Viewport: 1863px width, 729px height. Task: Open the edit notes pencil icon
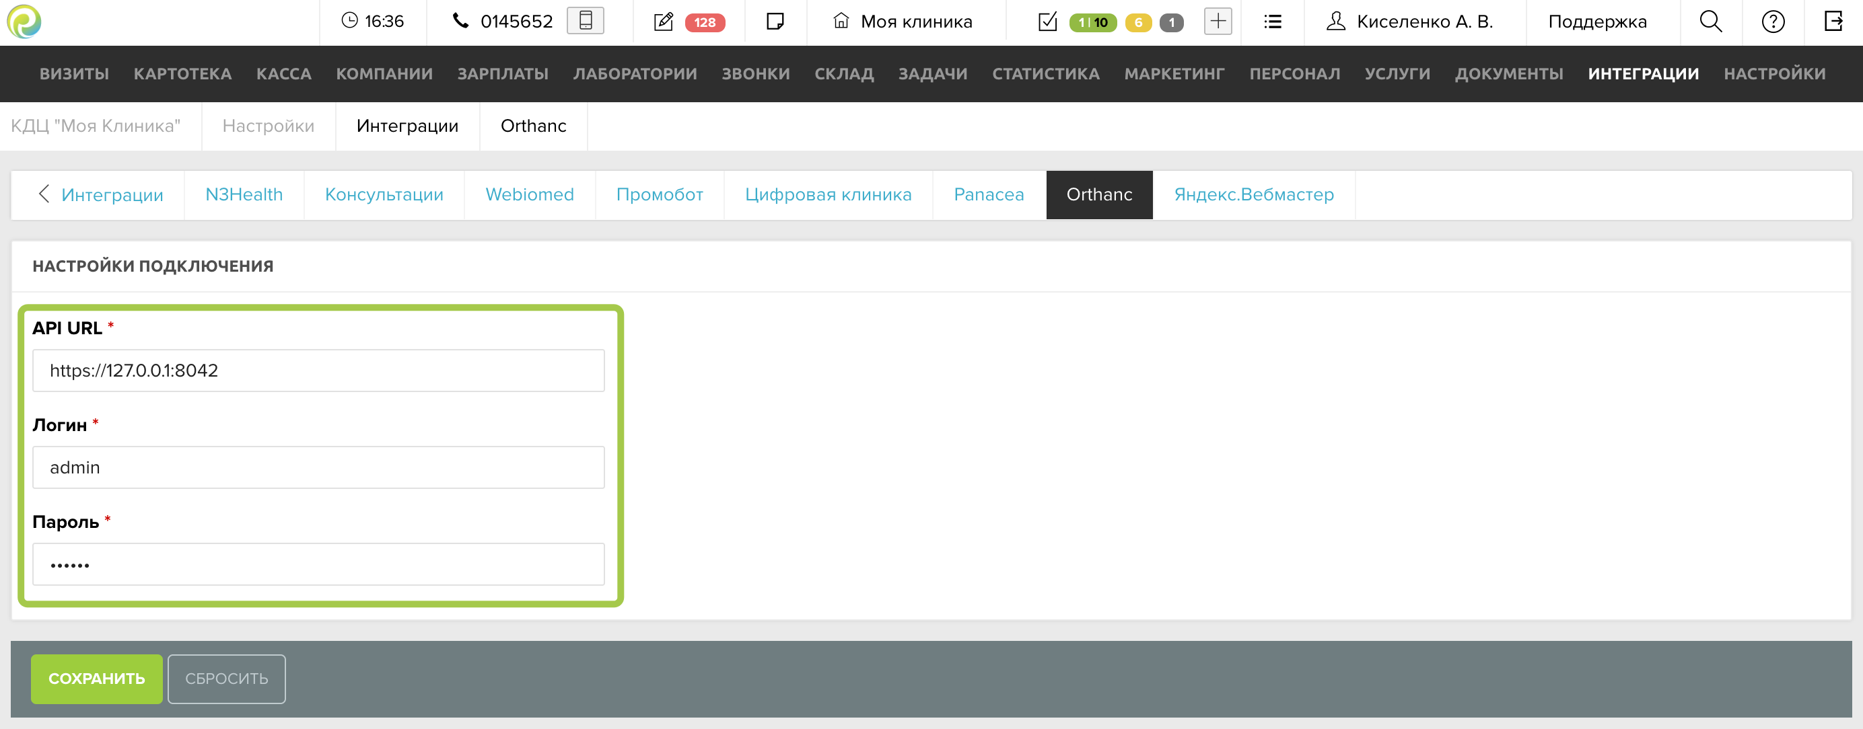pos(663,21)
